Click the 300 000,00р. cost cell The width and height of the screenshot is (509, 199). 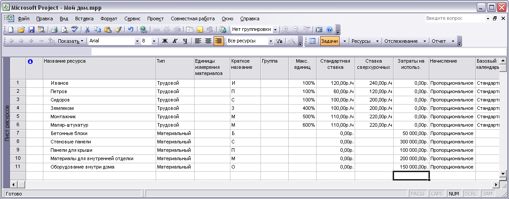(x=411, y=142)
